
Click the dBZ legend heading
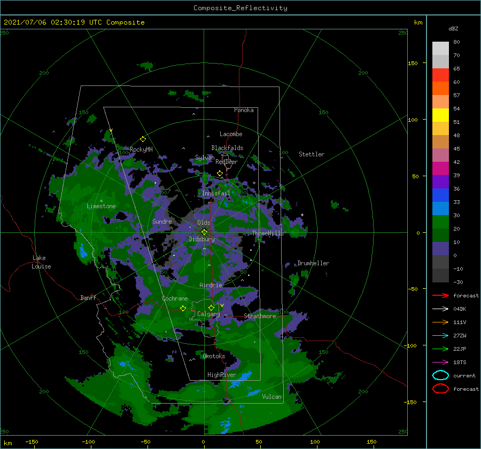453,29
